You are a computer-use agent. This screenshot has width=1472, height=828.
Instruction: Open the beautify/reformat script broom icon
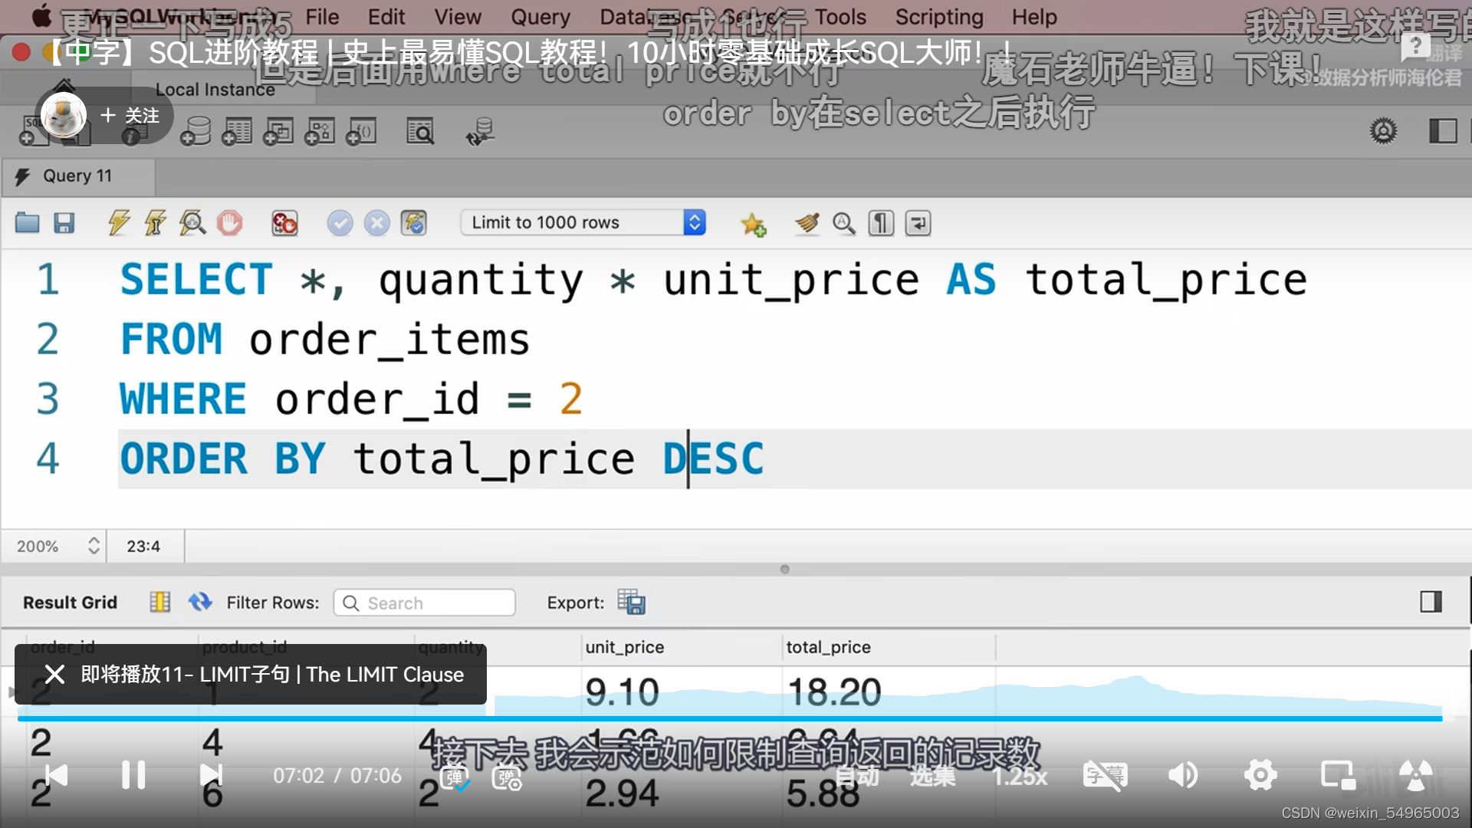(x=806, y=223)
